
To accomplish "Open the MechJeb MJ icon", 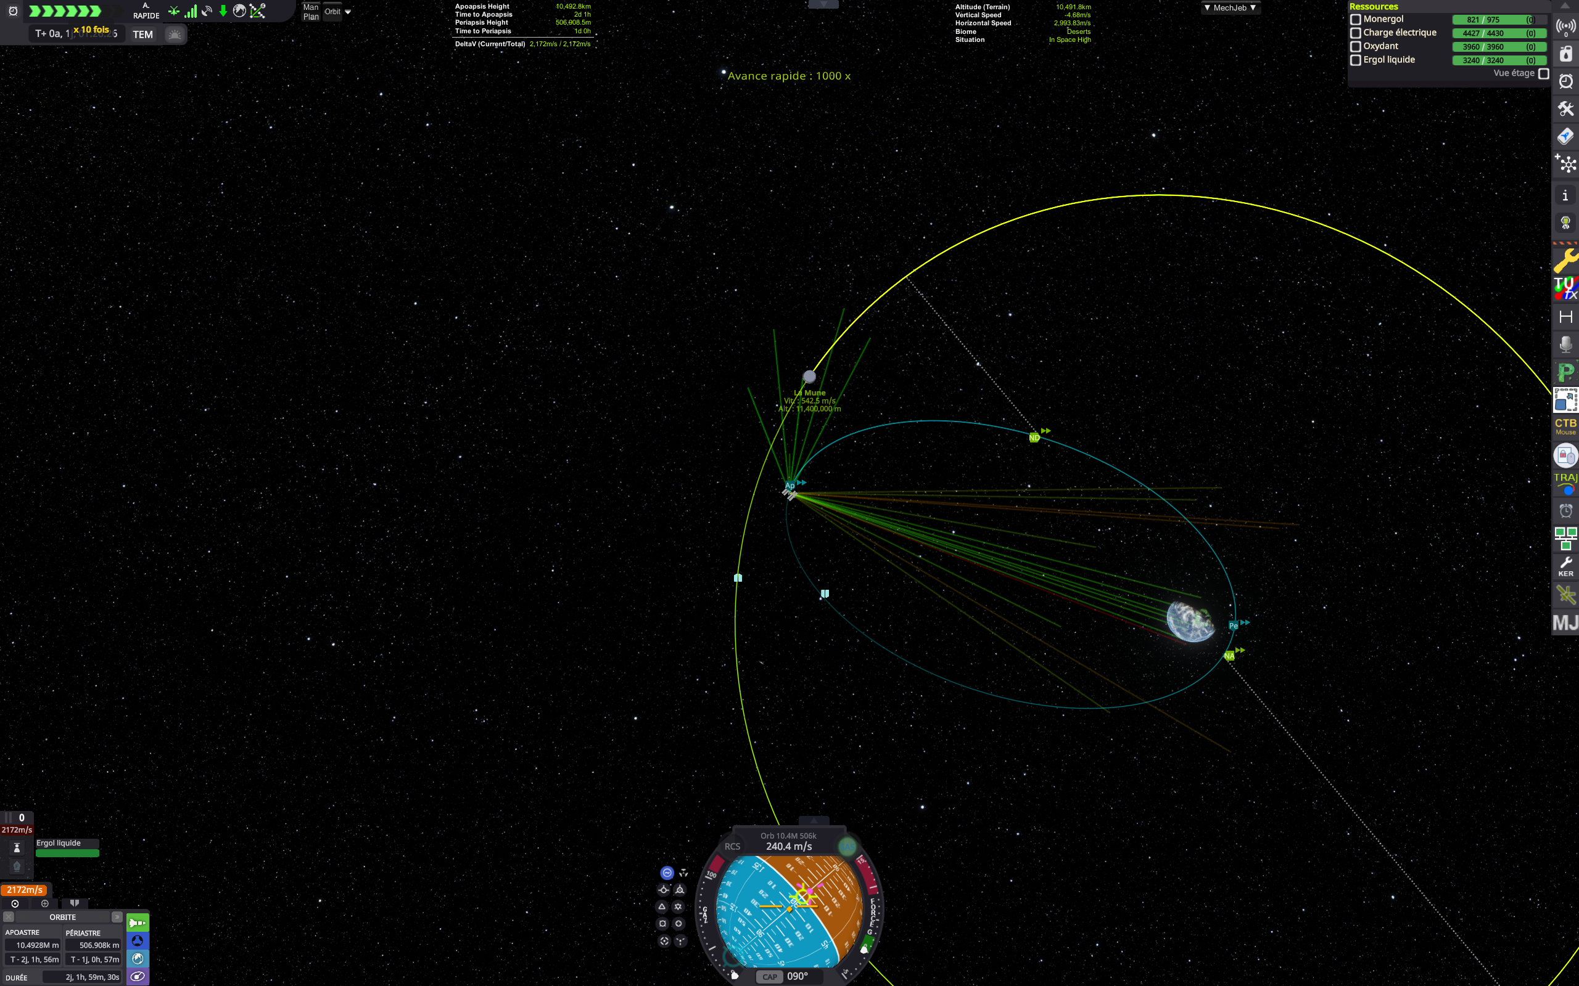I will [x=1565, y=623].
